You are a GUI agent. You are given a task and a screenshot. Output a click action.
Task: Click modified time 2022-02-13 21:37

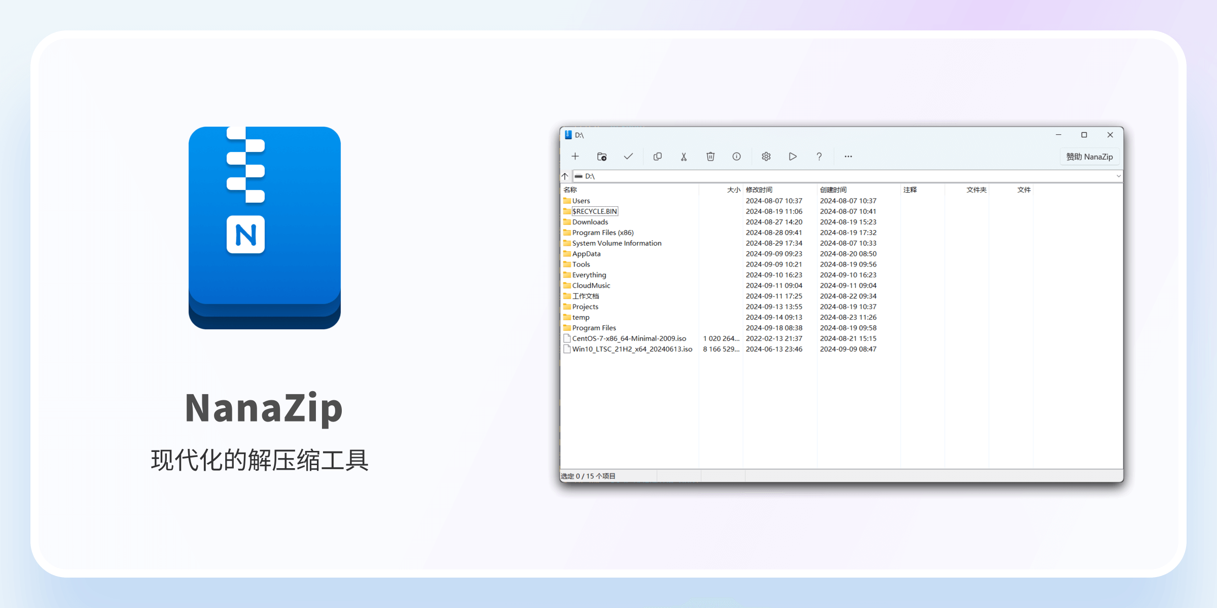tap(774, 339)
